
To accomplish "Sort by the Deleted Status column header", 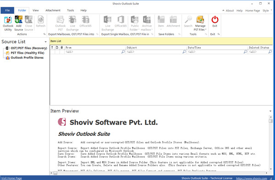I will 260,47.
